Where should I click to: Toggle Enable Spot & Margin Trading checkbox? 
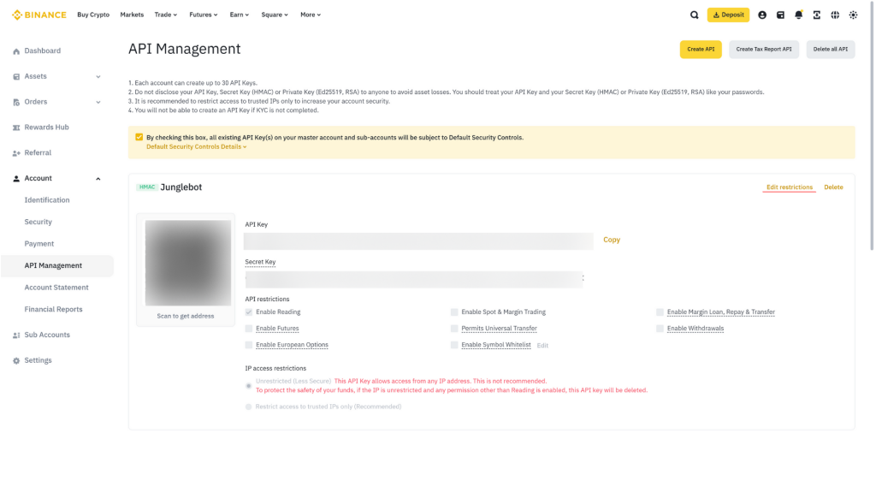[x=454, y=312]
